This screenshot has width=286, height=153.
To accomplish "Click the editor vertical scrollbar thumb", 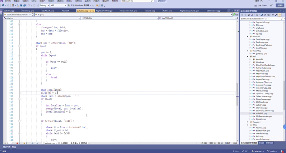I will coord(237,94).
